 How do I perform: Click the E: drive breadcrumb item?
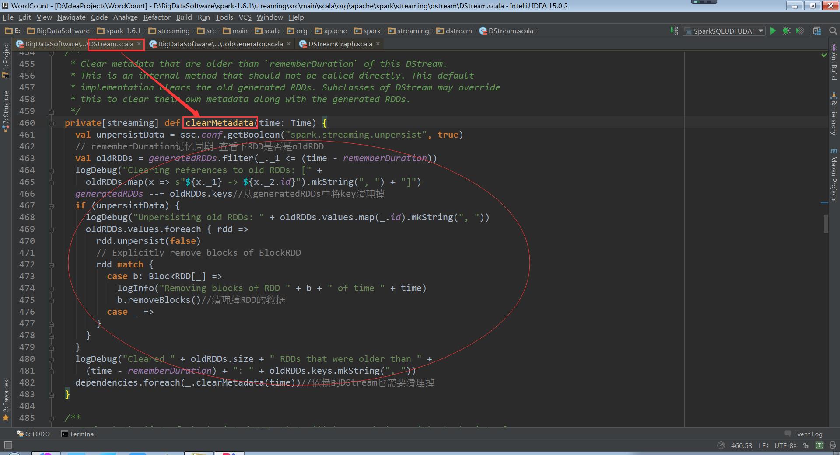(13, 31)
